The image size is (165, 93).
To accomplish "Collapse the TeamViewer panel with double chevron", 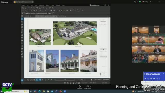I will (160, 79).
